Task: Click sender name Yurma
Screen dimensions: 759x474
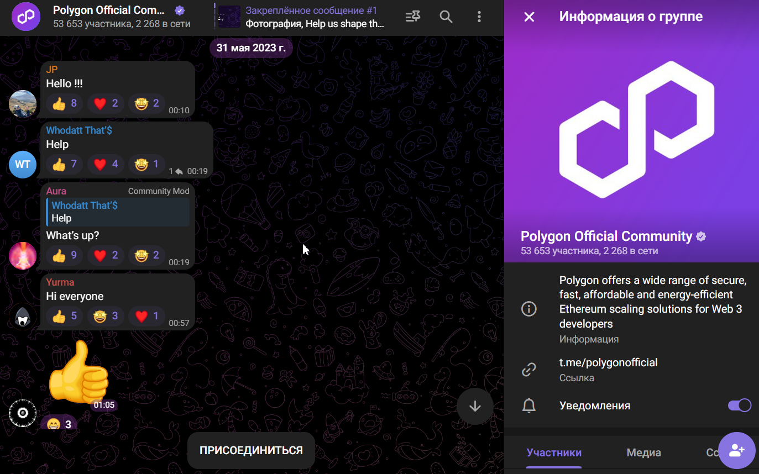Action: click(60, 282)
